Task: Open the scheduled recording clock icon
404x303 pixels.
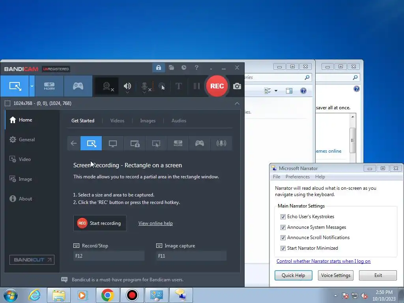Action: pos(184,68)
